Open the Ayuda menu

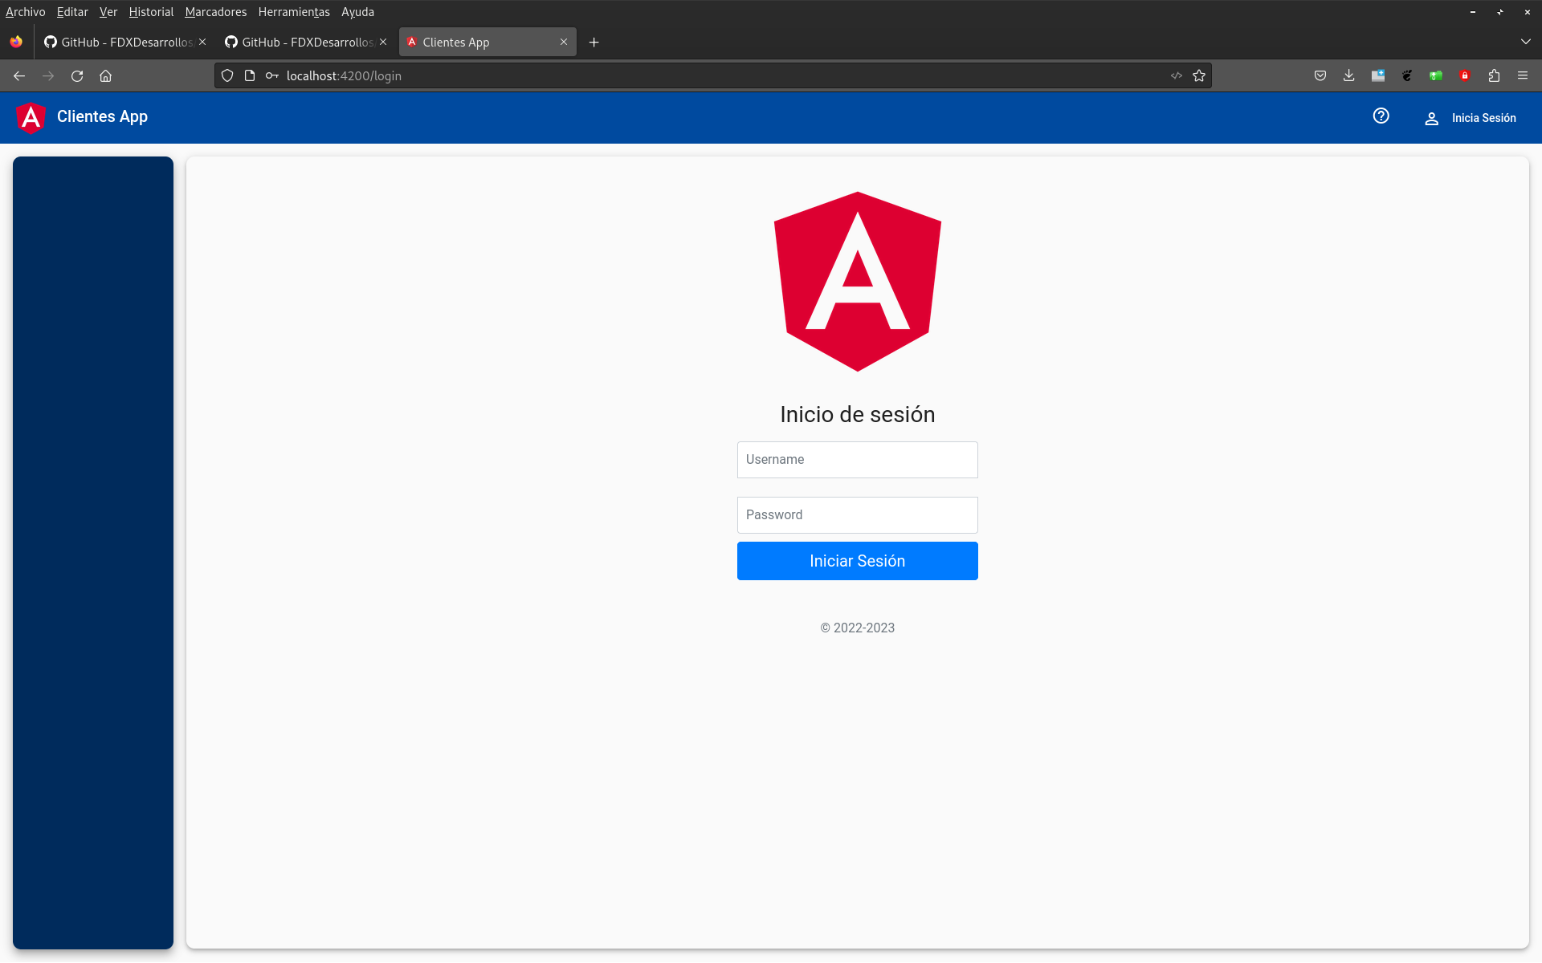[357, 12]
